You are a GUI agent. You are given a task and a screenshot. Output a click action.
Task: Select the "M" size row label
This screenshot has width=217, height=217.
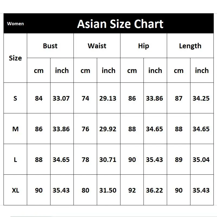pos(15,129)
